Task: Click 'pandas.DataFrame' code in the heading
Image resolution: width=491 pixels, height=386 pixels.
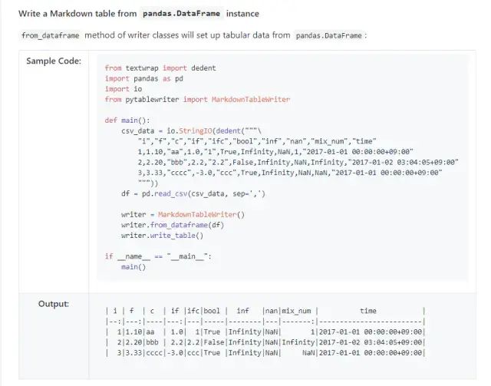Action: click(182, 14)
